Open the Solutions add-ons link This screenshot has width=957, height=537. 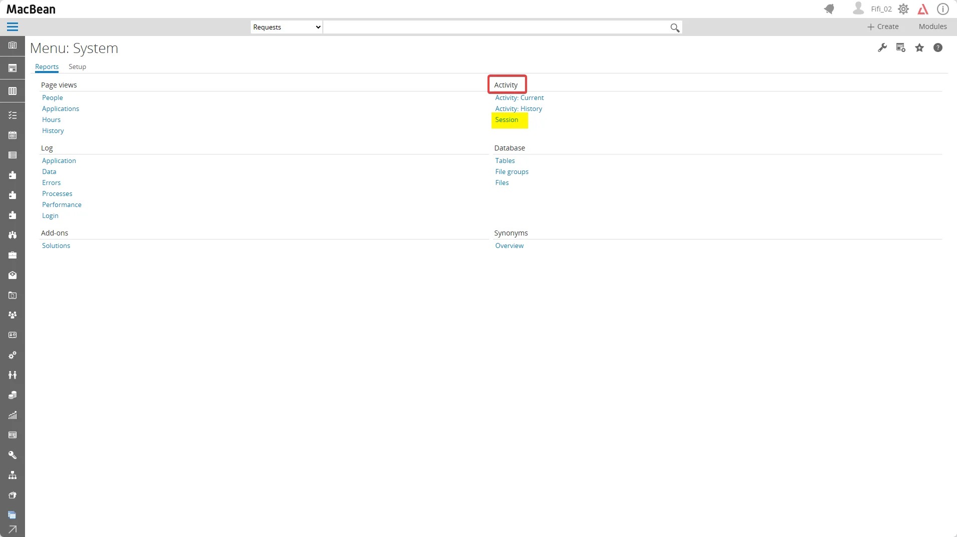click(56, 245)
